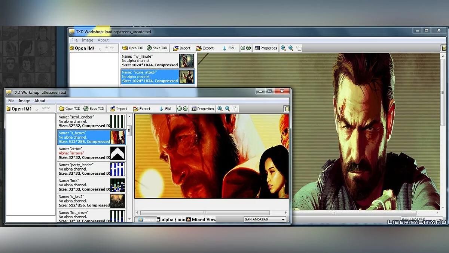Click Import in the titlescreen.txd toolbar

coord(118,109)
